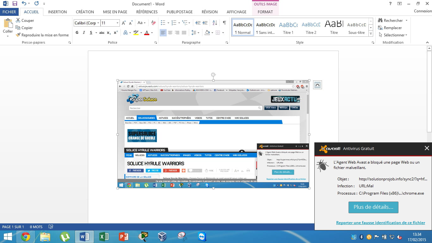Open µTorrent from the taskbar

click(65, 237)
